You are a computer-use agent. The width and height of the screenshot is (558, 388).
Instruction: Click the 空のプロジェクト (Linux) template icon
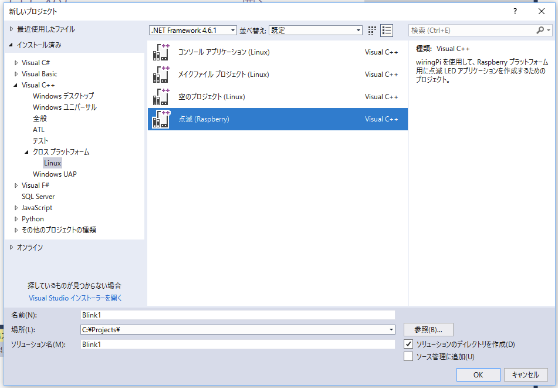click(161, 97)
